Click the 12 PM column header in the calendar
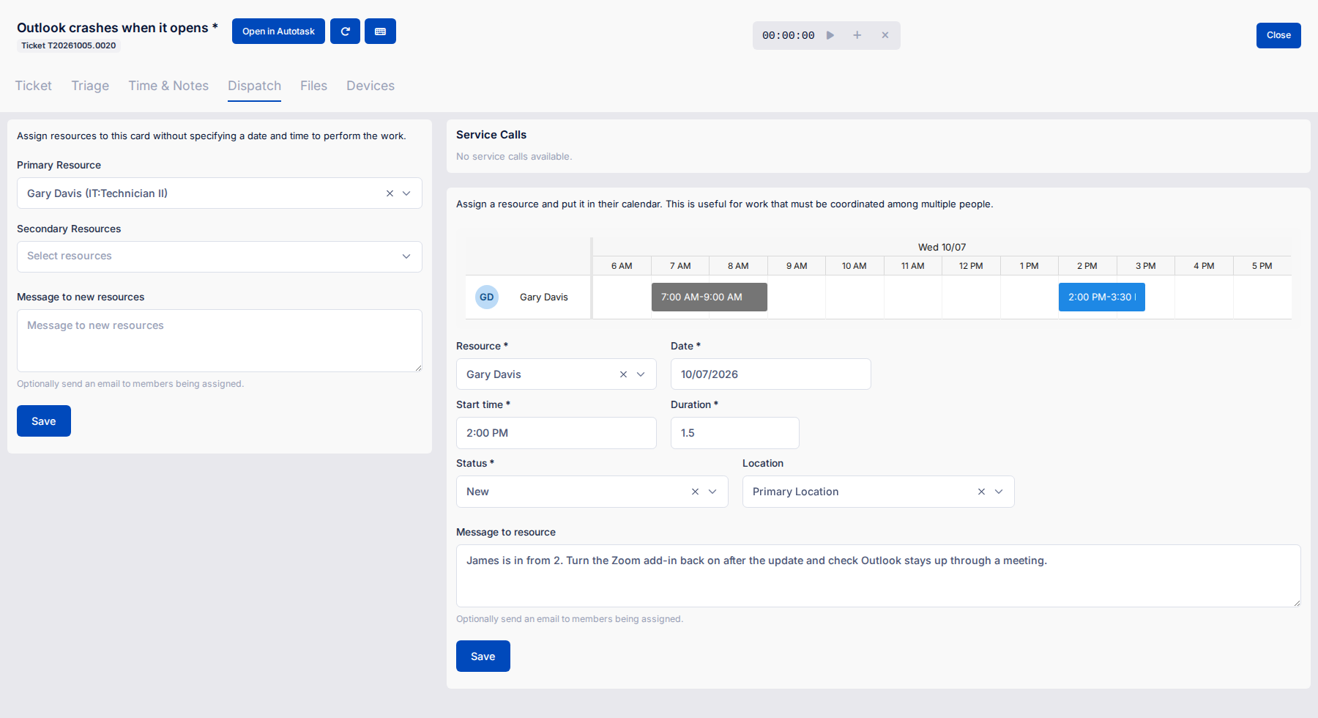Viewport: 1318px width, 718px height. pos(971,266)
